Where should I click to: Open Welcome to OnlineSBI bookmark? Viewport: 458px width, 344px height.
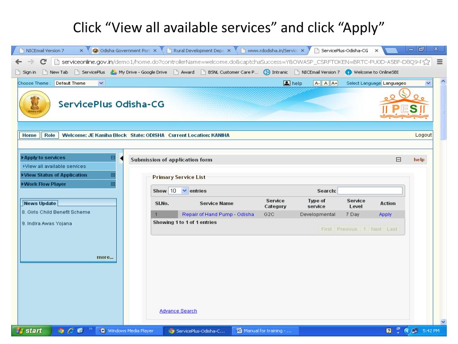(372, 72)
